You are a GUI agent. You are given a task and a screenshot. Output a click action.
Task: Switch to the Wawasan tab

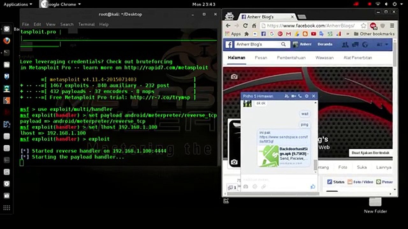click(324, 58)
